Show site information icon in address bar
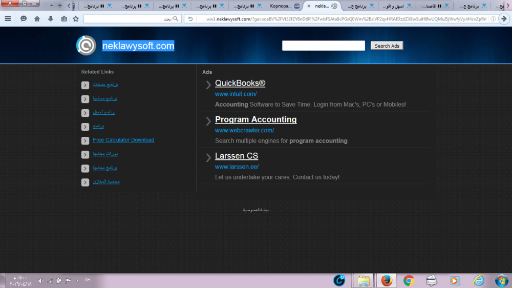The image size is (512, 288). [493, 19]
